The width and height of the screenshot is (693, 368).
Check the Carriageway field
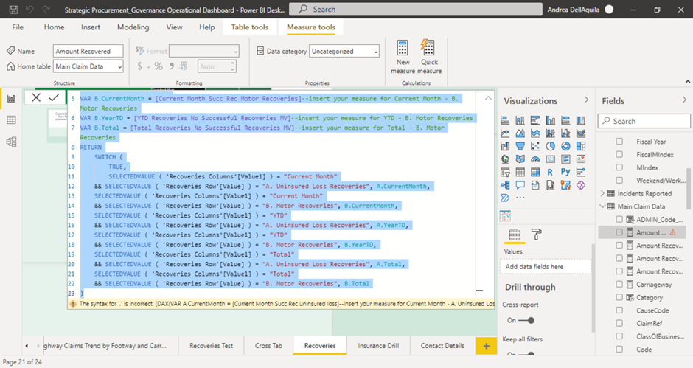[619, 285]
